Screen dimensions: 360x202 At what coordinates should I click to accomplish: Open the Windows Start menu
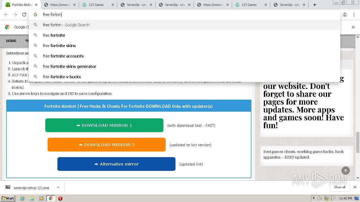coord(8,198)
